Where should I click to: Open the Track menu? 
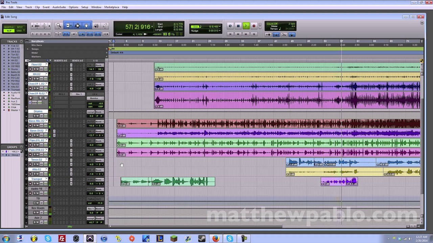(x=28, y=7)
